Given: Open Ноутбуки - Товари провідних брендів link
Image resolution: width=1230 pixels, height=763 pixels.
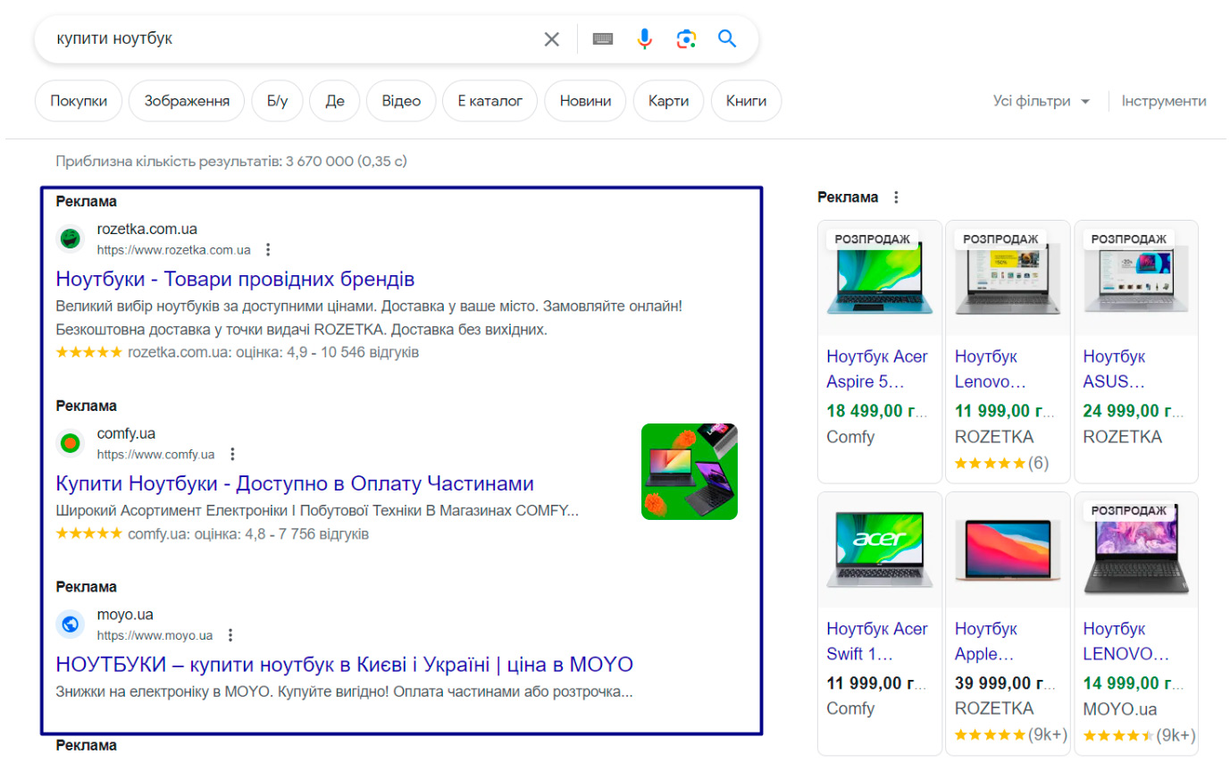Looking at the screenshot, I should click(235, 278).
